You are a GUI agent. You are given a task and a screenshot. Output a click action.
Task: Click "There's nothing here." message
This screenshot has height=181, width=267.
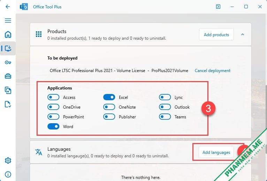141,178
